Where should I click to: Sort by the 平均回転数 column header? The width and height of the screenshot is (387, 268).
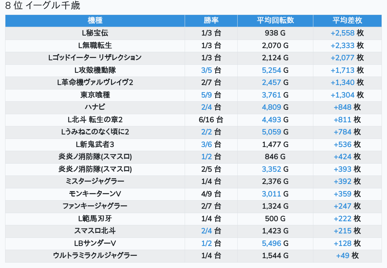(x=275, y=20)
